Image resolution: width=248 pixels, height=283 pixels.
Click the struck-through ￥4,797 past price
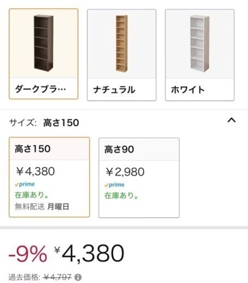coord(57,277)
